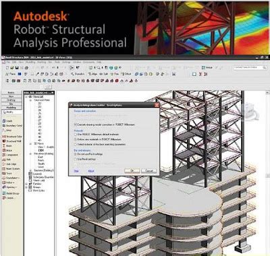Toggle Execute drawing model correction checkbox
This screenshot has width=270, height=256.
pos(76,125)
